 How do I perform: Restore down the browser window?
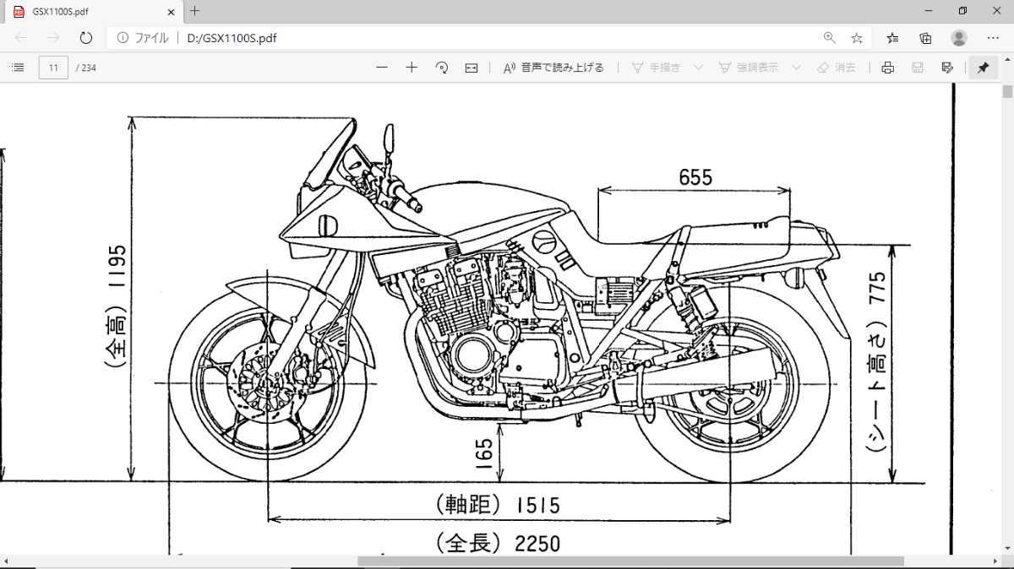click(962, 11)
